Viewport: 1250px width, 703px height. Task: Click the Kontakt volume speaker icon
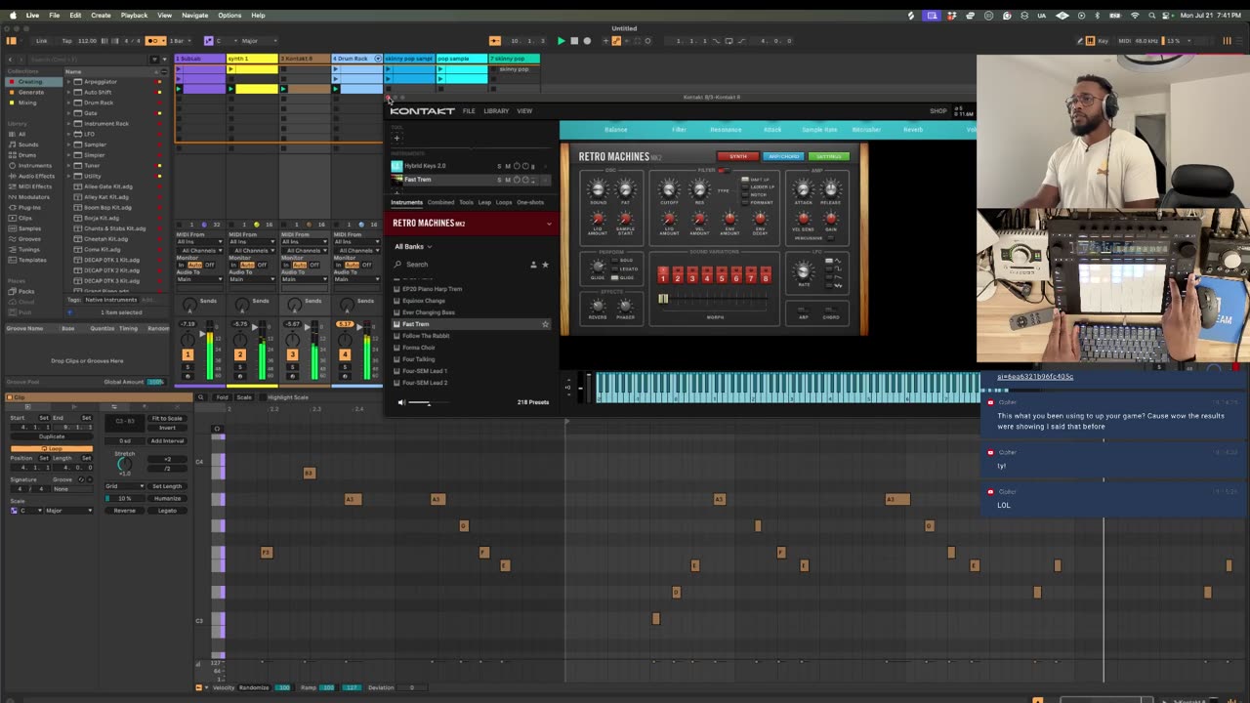[x=401, y=402]
